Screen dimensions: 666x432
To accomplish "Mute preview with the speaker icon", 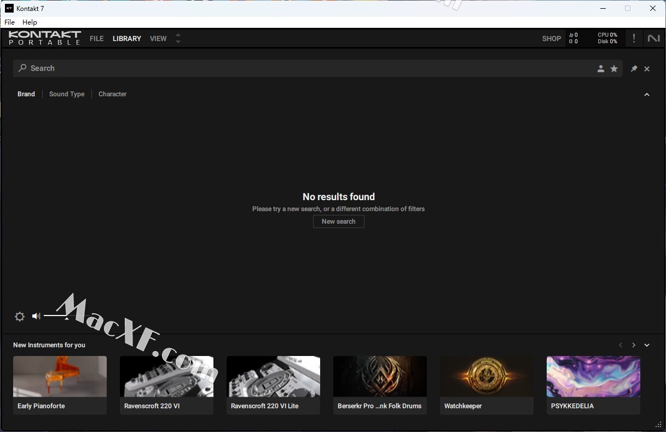I will point(36,316).
